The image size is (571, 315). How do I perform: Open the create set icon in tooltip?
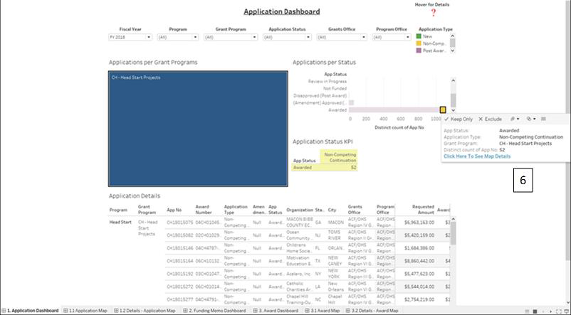tap(530, 119)
